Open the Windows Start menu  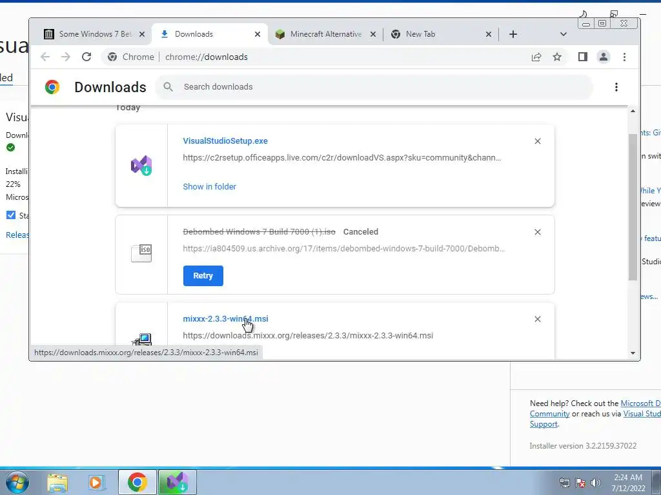tap(17, 482)
